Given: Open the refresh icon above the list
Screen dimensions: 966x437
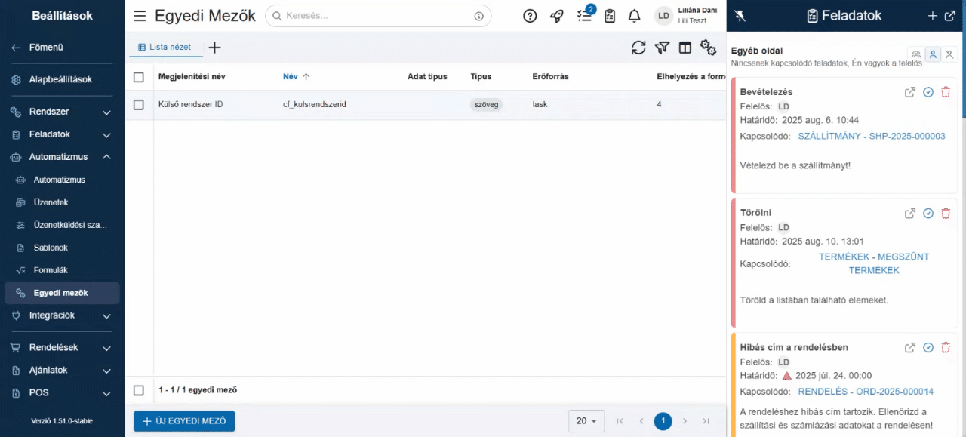Looking at the screenshot, I should (638, 47).
